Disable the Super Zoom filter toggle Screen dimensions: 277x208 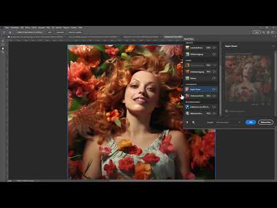pyautogui.click(x=214, y=89)
